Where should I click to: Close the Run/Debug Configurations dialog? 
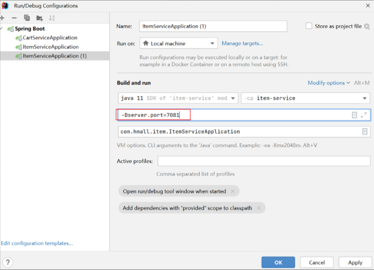click(x=367, y=6)
